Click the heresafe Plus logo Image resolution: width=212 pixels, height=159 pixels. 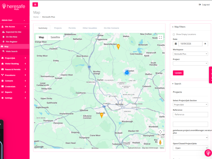pos(14,7)
